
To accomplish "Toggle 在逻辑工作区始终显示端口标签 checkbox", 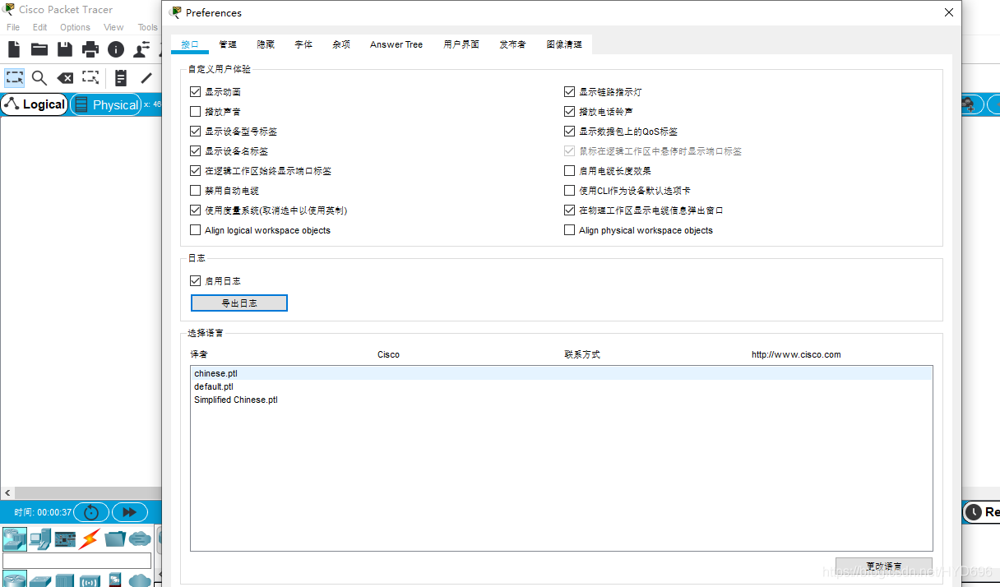I will (x=195, y=171).
